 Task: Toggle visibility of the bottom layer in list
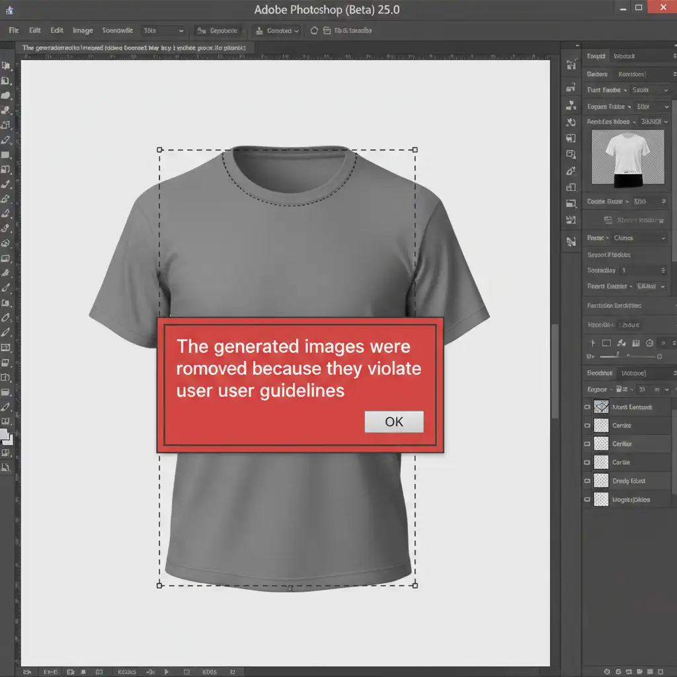coord(587,500)
